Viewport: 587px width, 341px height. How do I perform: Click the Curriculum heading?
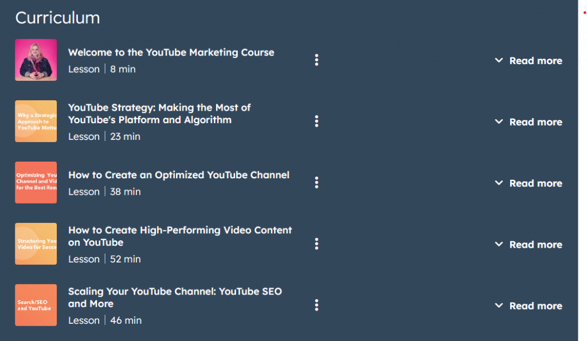click(x=57, y=18)
